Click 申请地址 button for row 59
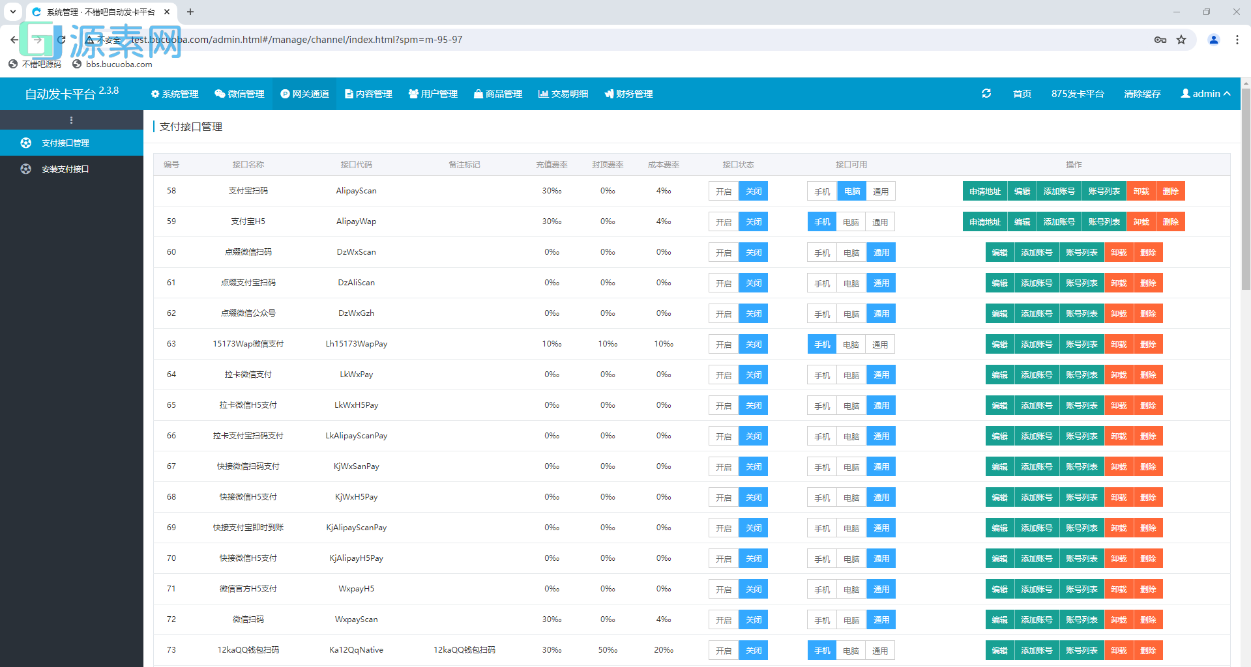The height and width of the screenshot is (667, 1251). tap(984, 222)
